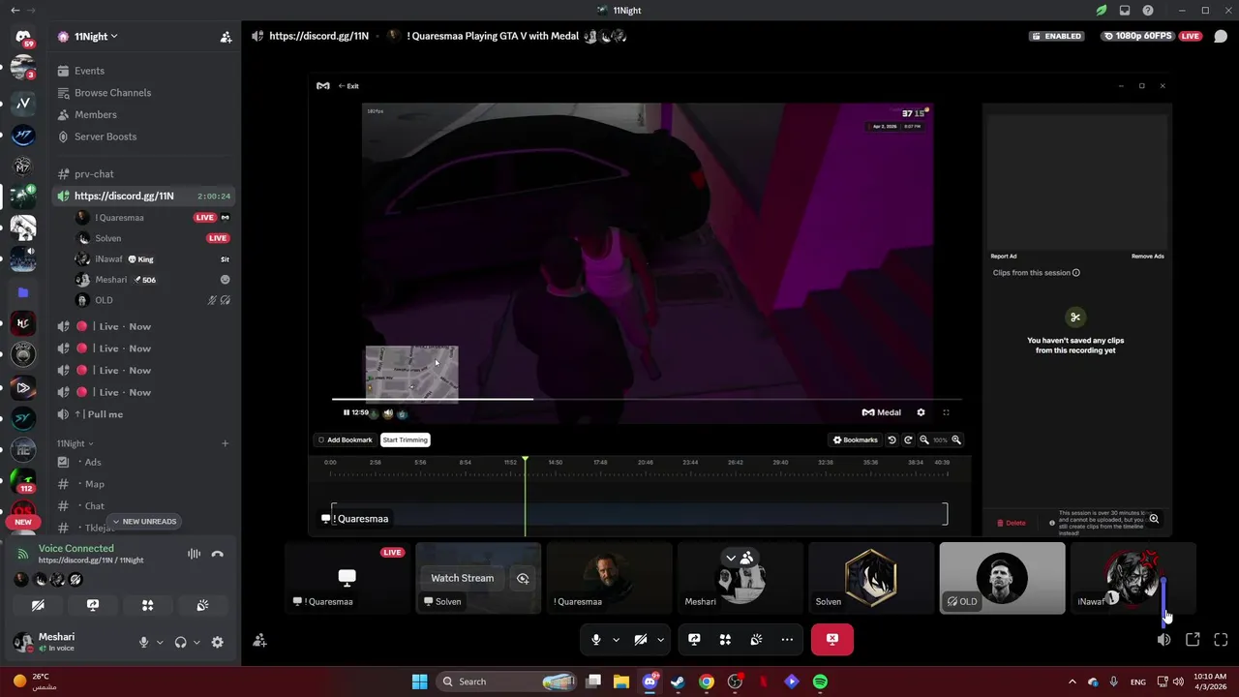Open more options ellipsis in call bar
Viewport: 1239px width, 697px height.
click(787, 639)
